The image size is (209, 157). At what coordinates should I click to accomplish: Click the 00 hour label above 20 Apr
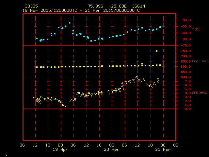(112, 145)
